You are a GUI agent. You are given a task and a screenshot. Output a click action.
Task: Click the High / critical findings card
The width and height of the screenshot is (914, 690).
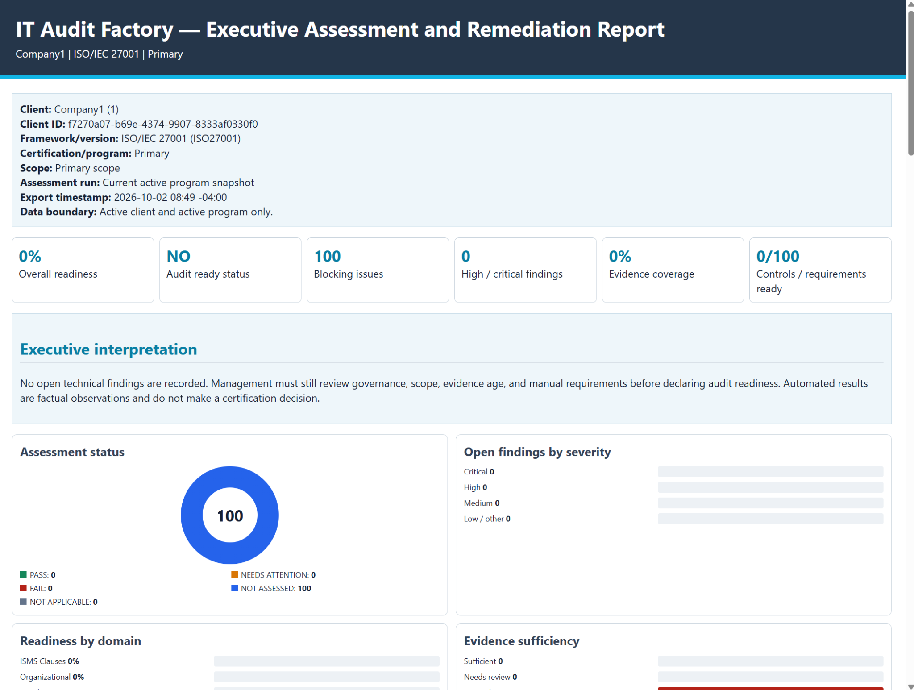point(525,270)
